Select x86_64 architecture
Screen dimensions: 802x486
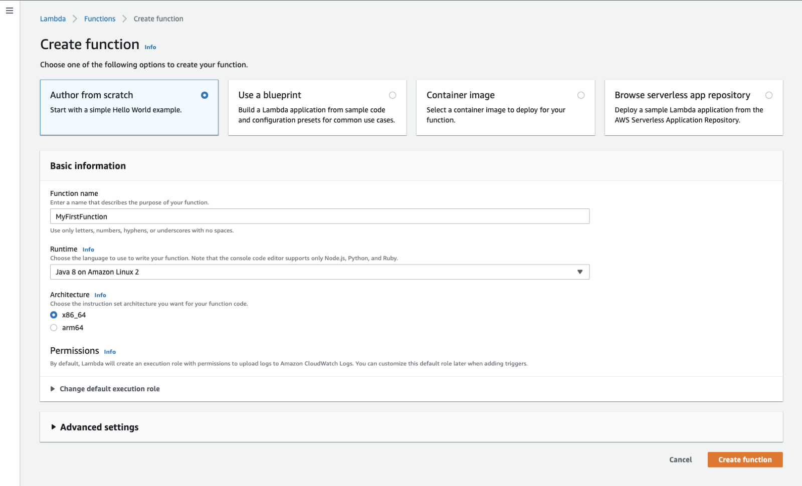(x=54, y=315)
